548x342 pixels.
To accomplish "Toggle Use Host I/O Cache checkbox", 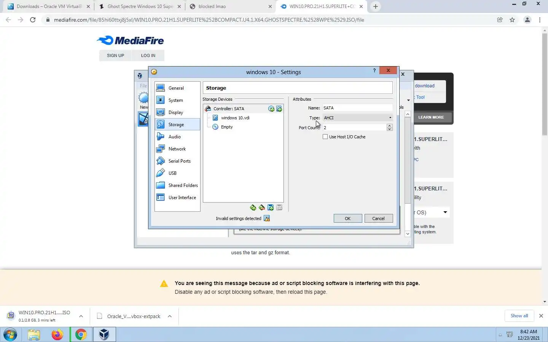I will [x=325, y=137].
